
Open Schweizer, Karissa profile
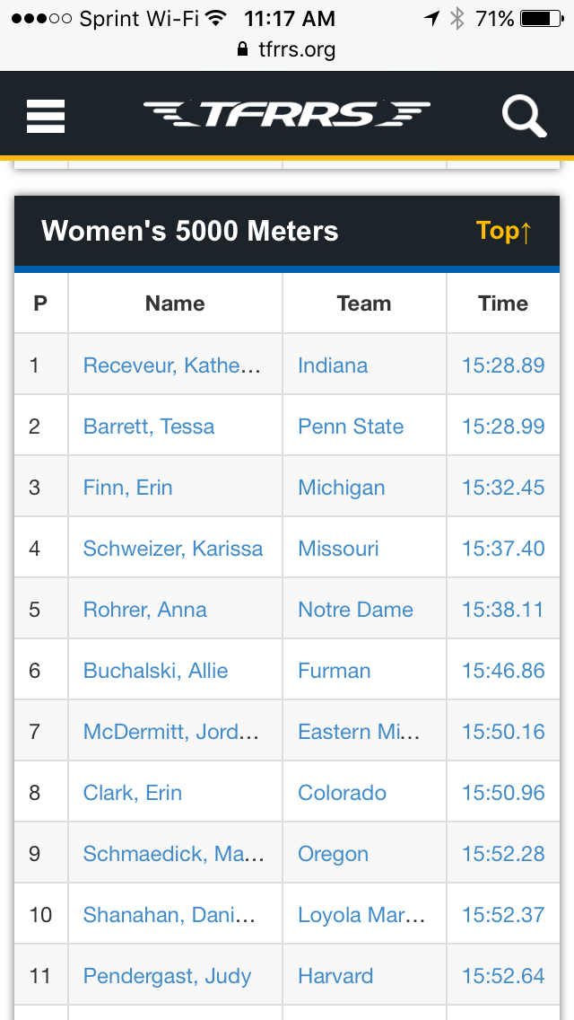(x=173, y=549)
